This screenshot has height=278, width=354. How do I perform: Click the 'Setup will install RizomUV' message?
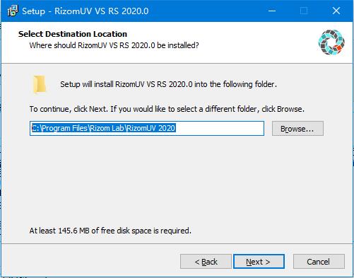pyautogui.click(x=168, y=84)
